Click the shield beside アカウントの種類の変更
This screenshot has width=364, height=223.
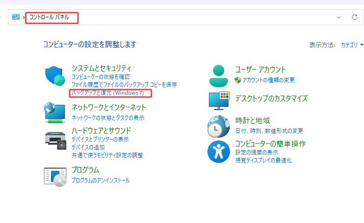pyautogui.click(x=238, y=80)
